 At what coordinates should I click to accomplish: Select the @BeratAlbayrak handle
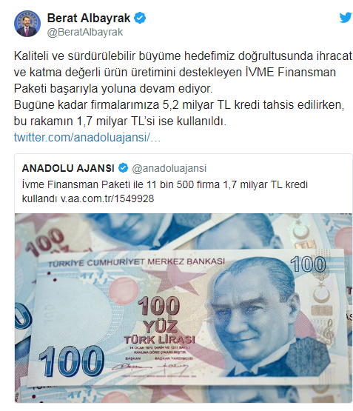[x=85, y=33]
